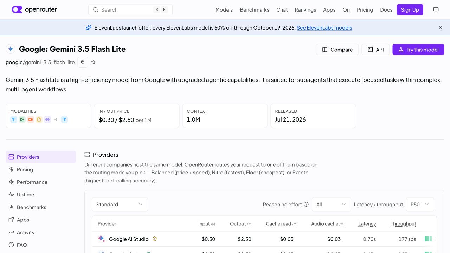Viewport: 450px width, 253px height.
Task: Click Try this model
Action: (418, 50)
